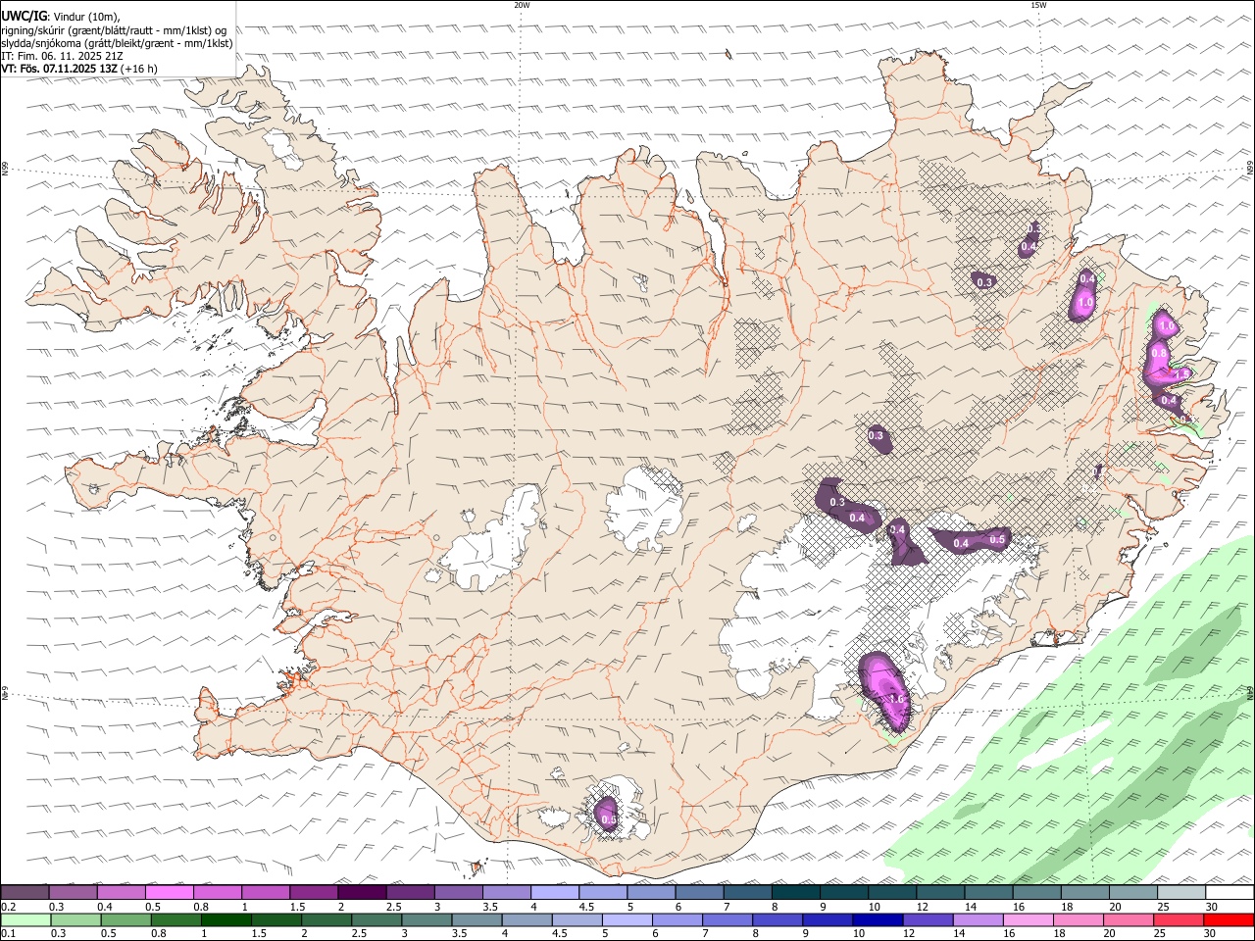This screenshot has width=1255, height=941.
Task: Click the 15W longitude label
Action: pyautogui.click(x=1038, y=5)
